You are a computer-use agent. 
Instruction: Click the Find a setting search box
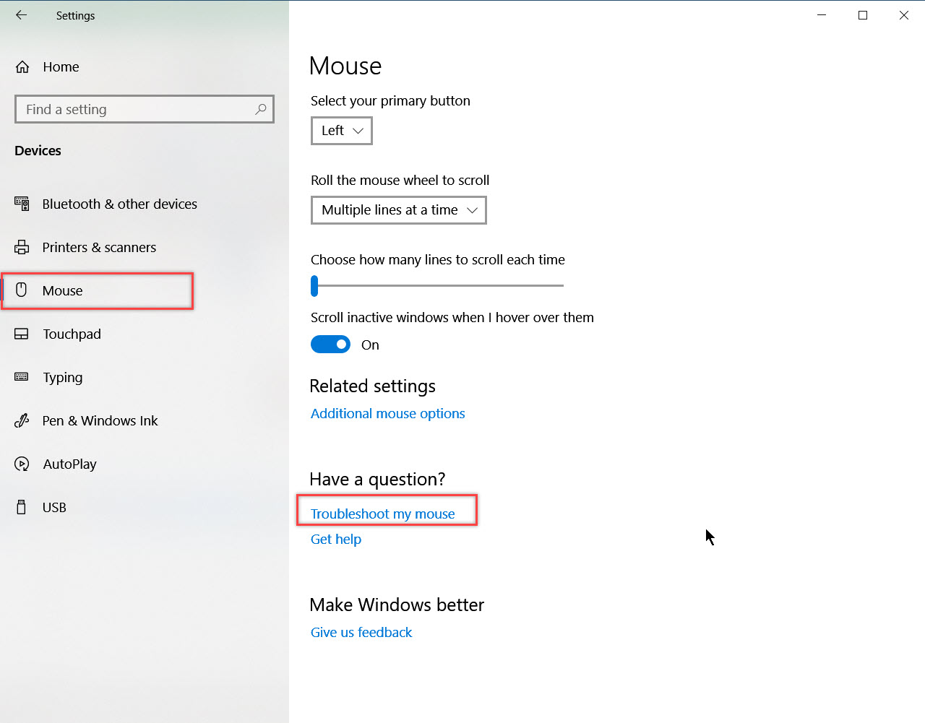tap(145, 109)
